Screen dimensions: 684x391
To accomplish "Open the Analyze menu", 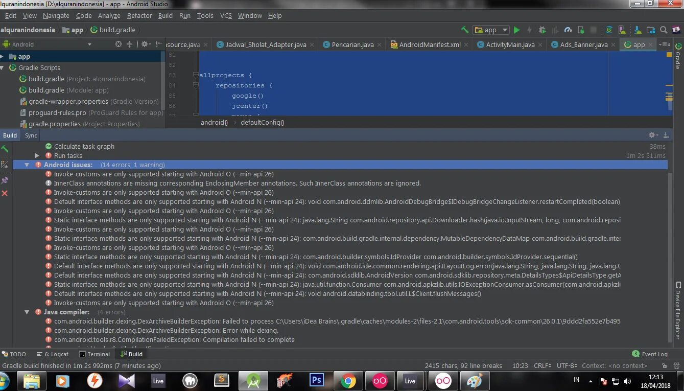I will [109, 15].
